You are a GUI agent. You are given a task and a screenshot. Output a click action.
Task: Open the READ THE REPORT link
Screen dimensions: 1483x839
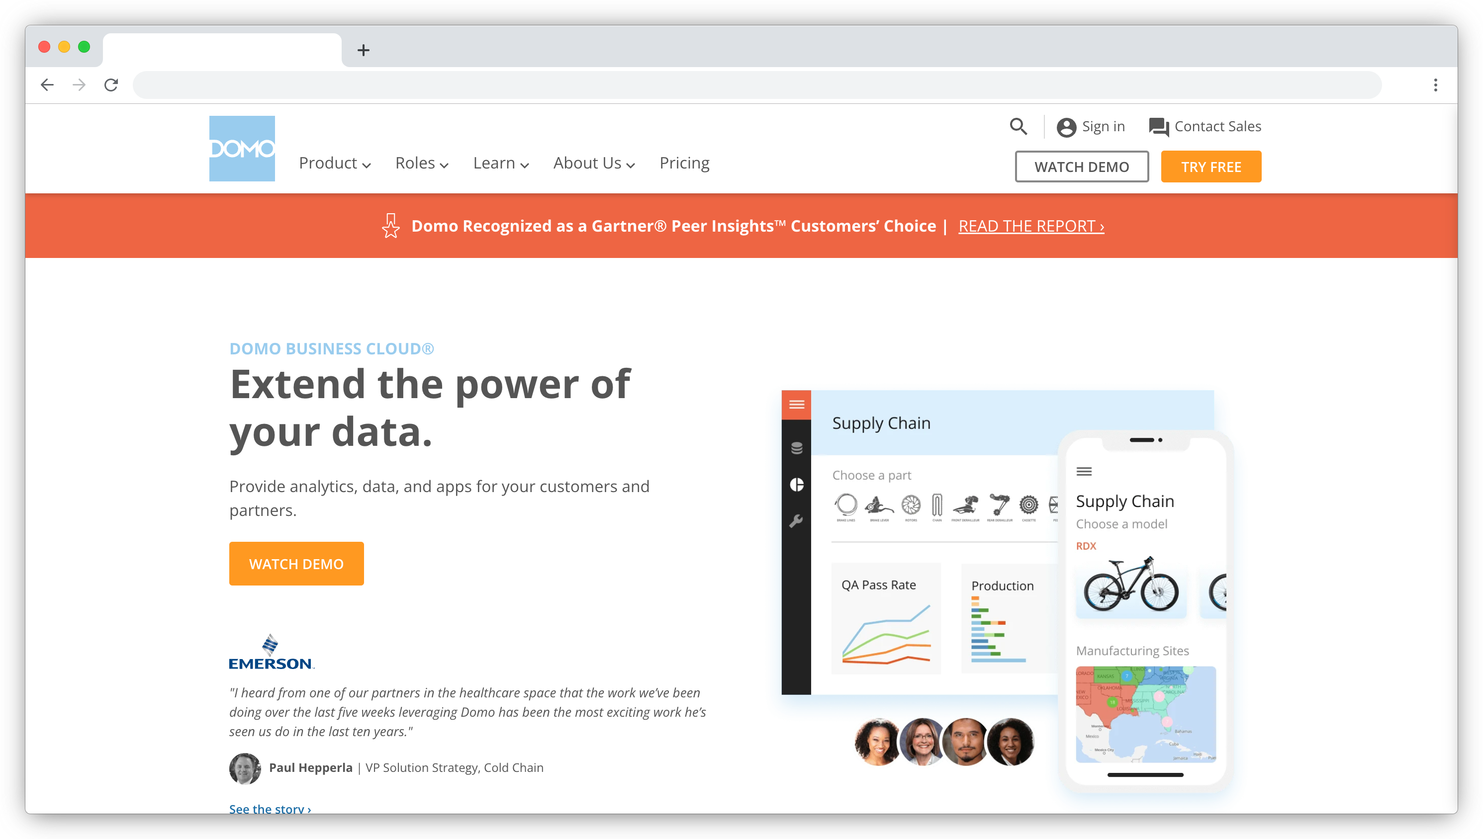point(1030,226)
